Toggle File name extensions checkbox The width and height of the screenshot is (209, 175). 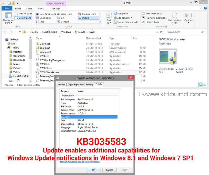[x=143, y=18]
